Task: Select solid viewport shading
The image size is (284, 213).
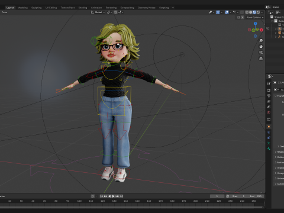Action: click(251, 12)
